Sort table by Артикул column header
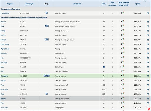 [29, 4]
